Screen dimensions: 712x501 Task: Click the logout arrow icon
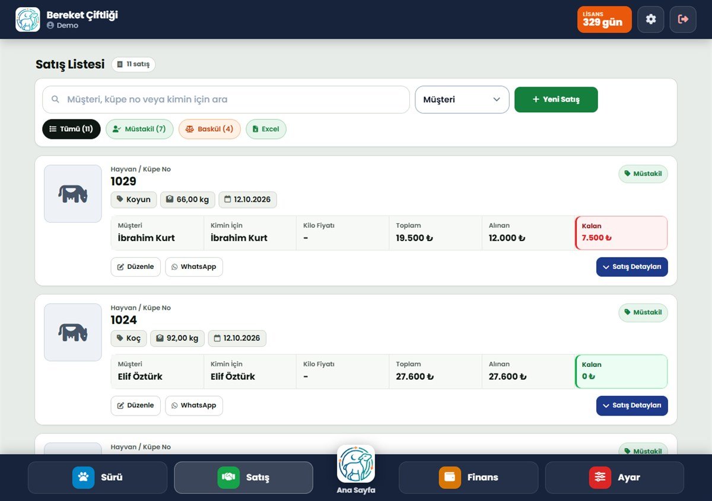click(683, 20)
